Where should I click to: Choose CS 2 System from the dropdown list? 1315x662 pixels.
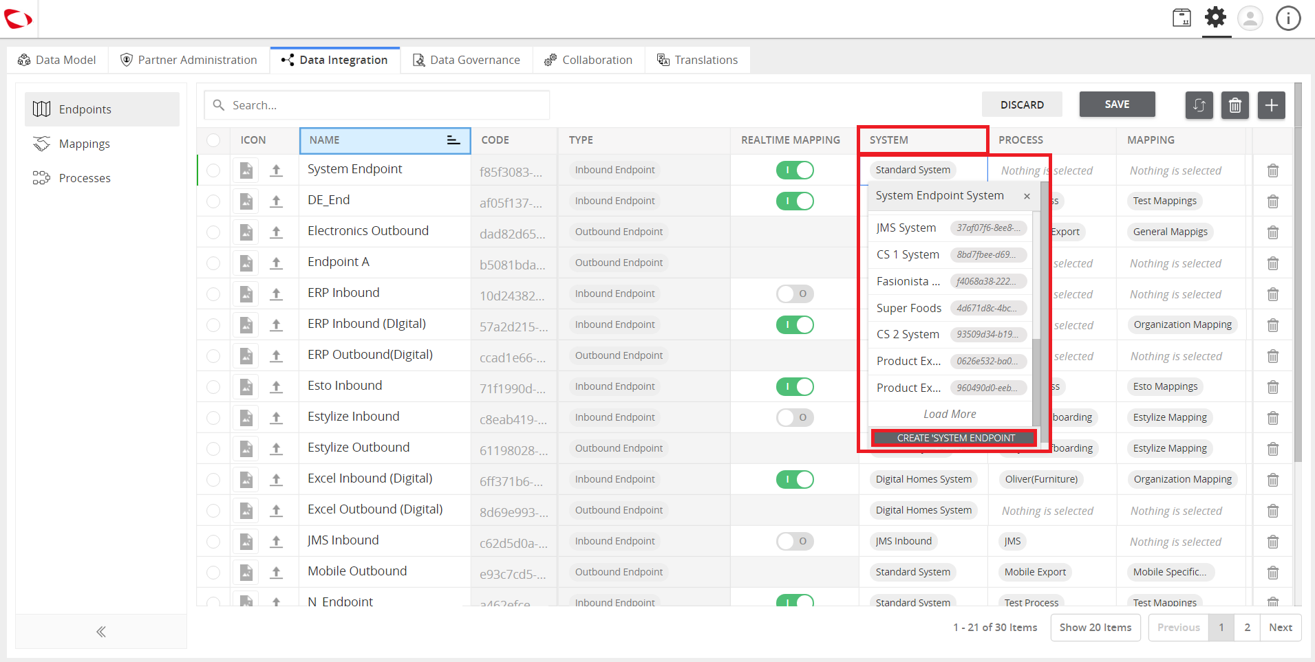[x=950, y=334]
